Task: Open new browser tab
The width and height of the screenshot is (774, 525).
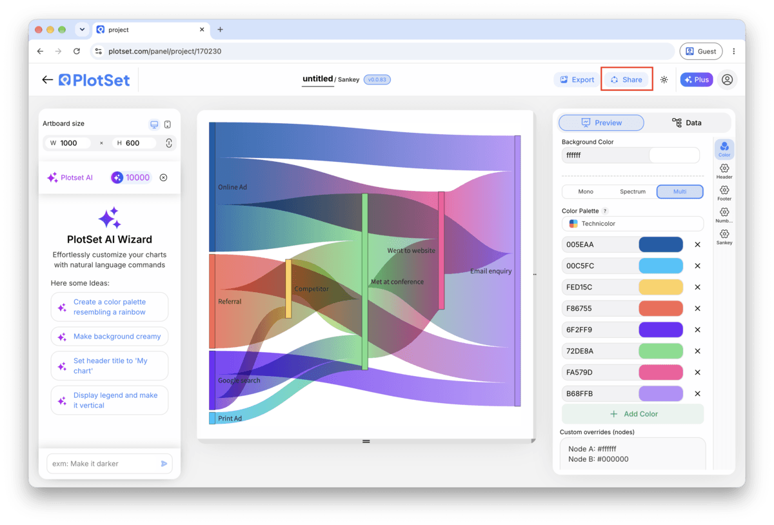Action: tap(220, 30)
